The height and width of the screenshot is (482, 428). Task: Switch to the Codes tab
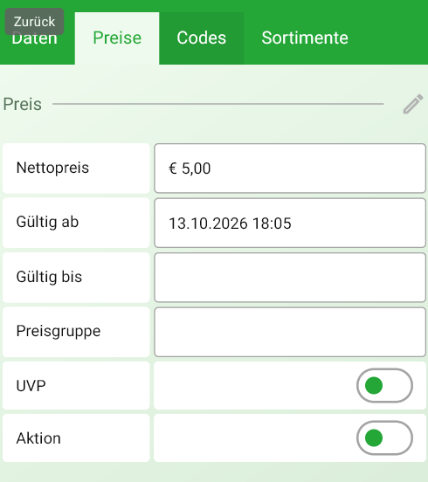click(202, 38)
